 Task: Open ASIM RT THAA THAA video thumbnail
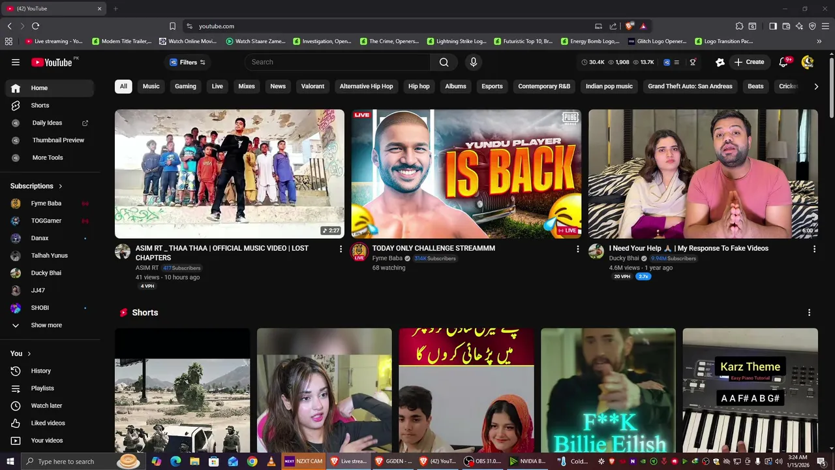point(230,174)
